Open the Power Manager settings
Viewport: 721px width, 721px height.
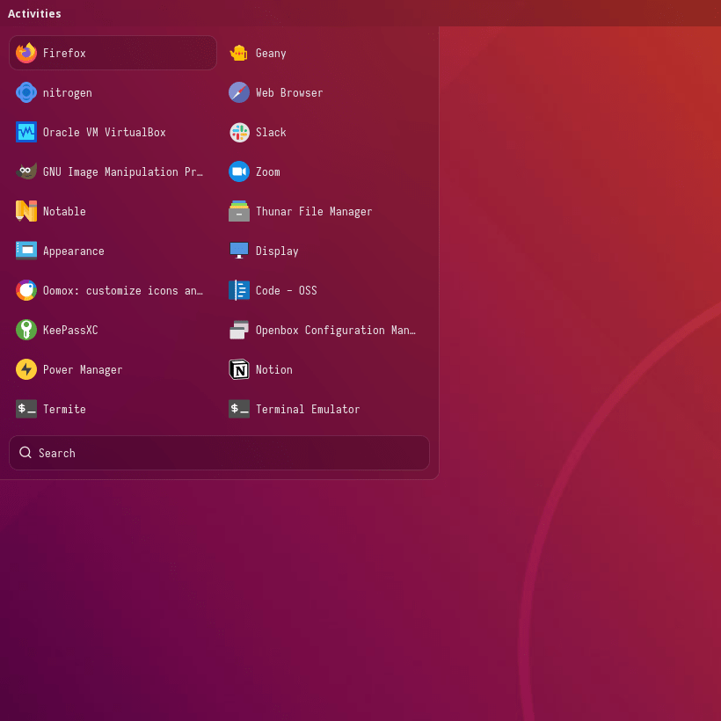82,369
